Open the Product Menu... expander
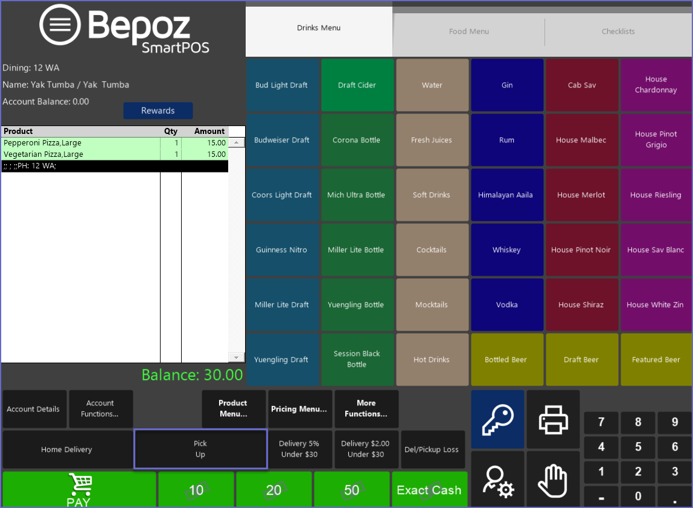Screen dimensions: 693x508 pos(233,408)
